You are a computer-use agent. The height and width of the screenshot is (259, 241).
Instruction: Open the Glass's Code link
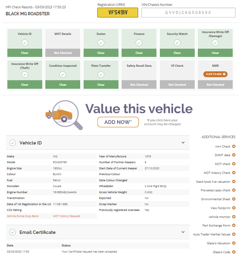pyautogui.click(x=221, y=252)
